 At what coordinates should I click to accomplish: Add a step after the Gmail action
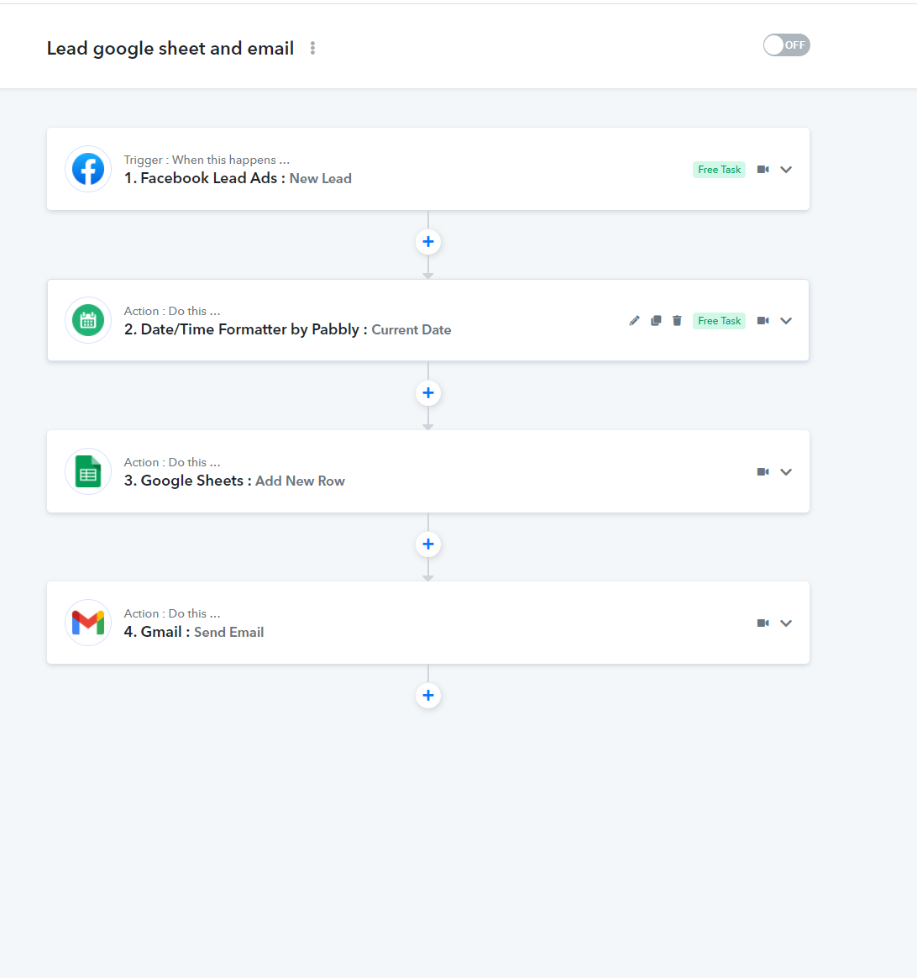(x=428, y=696)
